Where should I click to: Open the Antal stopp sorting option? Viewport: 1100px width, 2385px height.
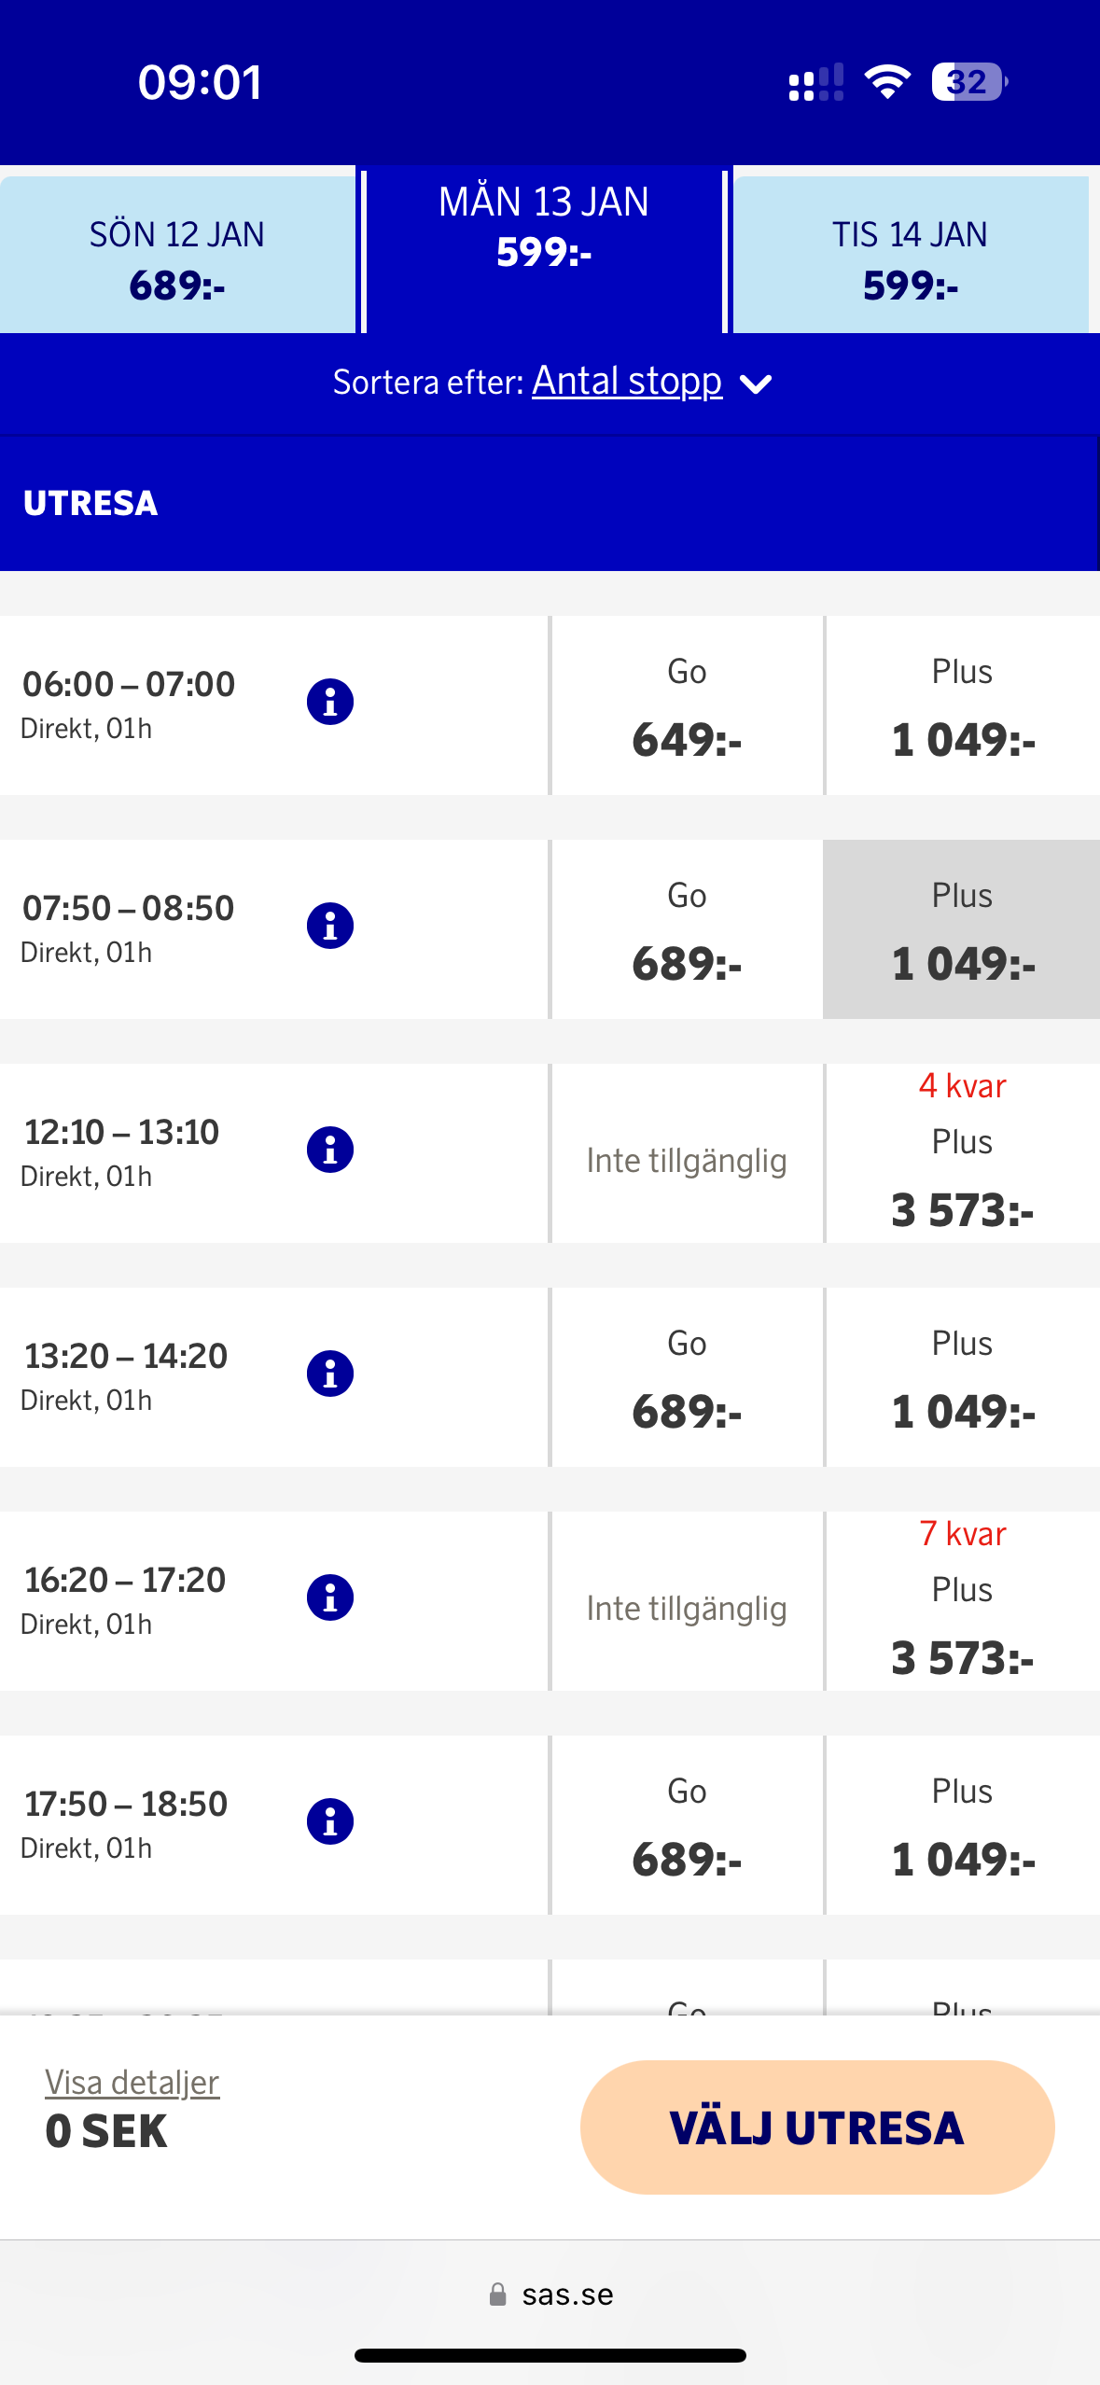coord(626,382)
